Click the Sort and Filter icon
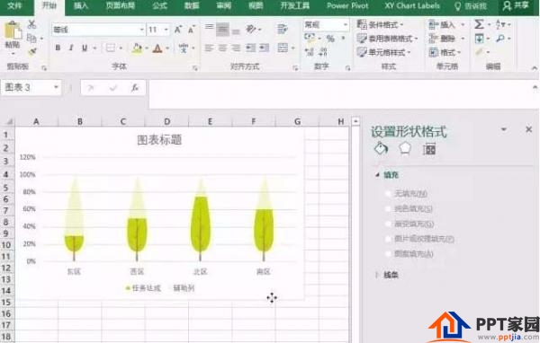The width and height of the screenshot is (540, 343). (499, 24)
